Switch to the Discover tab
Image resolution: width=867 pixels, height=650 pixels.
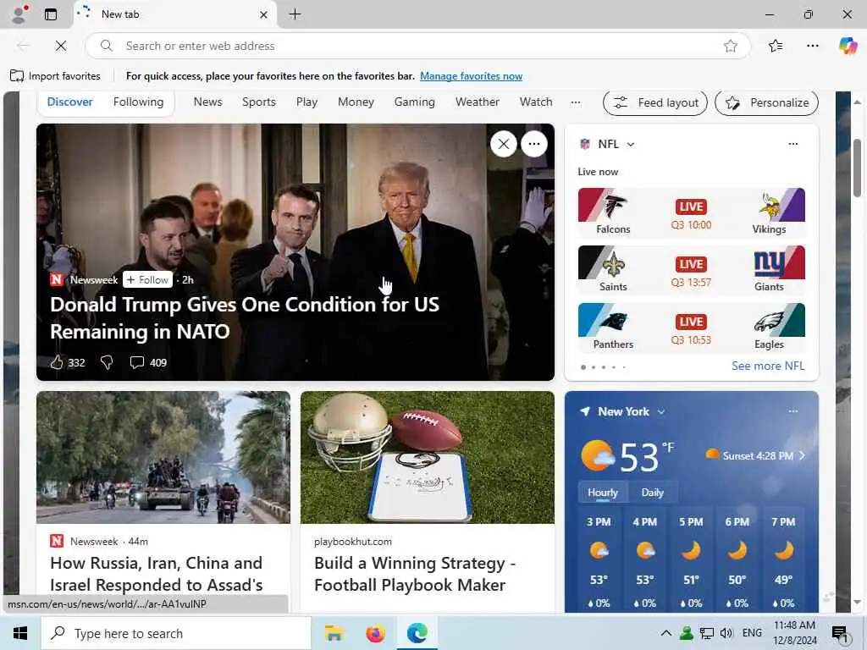point(69,102)
